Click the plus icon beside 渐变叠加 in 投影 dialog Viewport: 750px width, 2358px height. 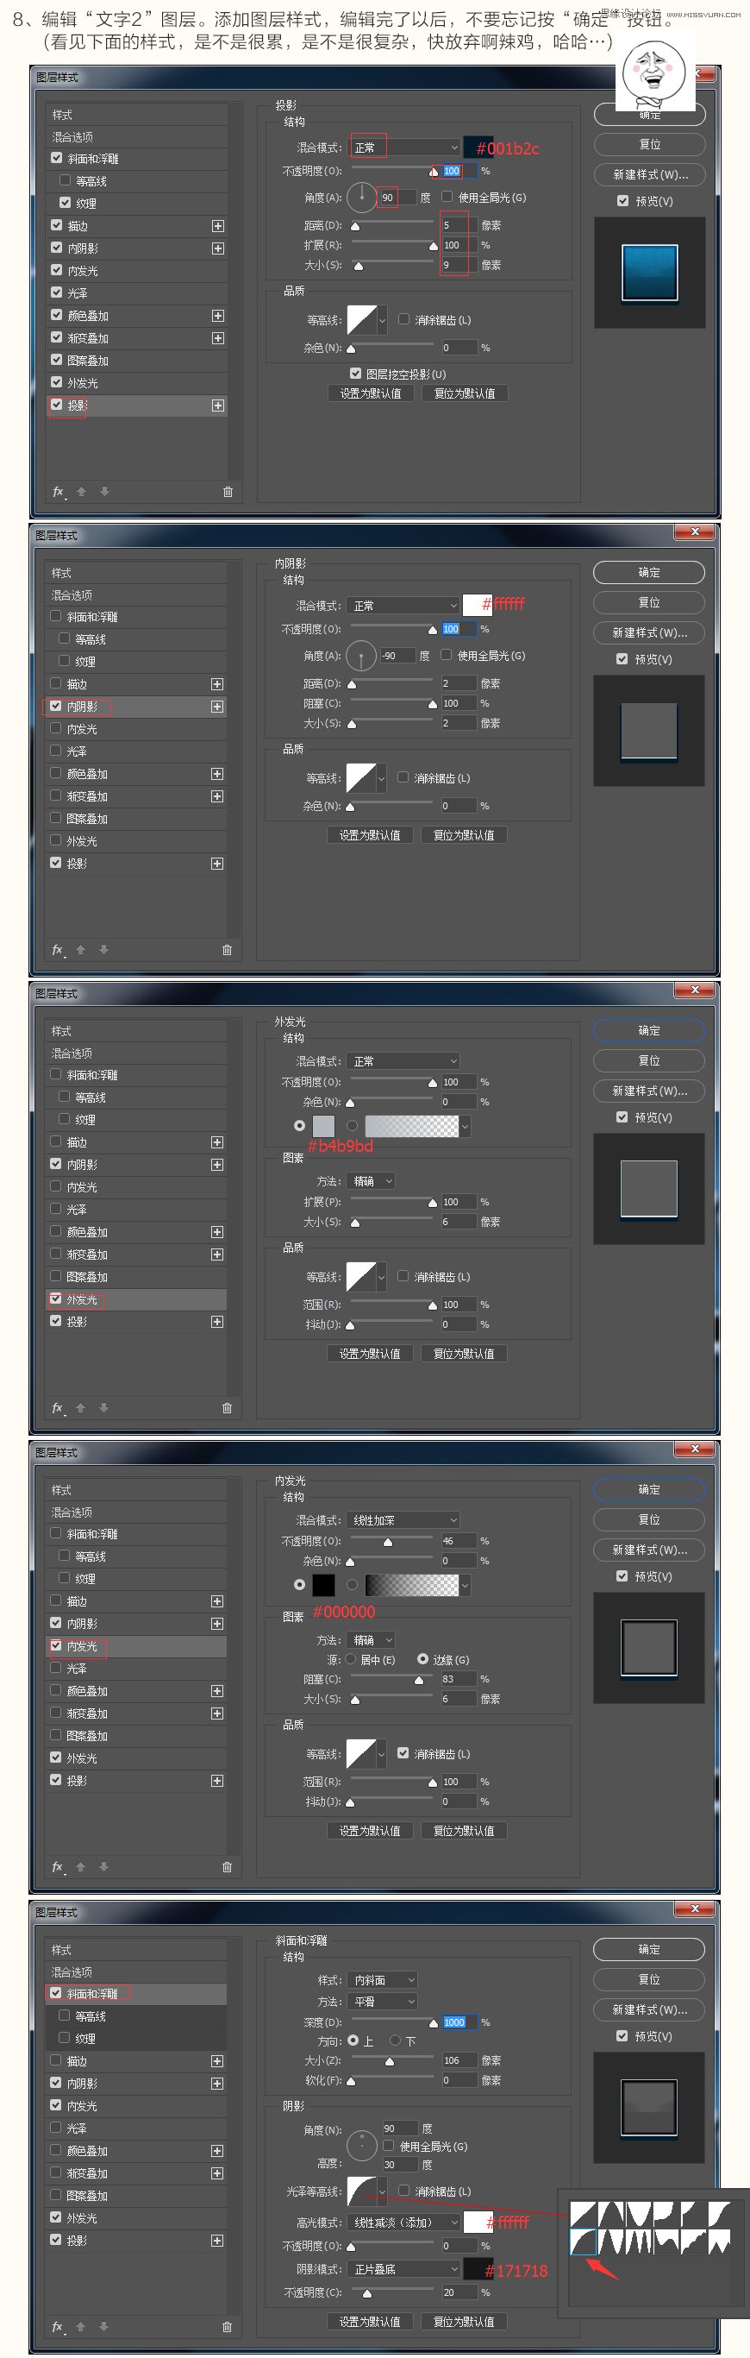(218, 339)
